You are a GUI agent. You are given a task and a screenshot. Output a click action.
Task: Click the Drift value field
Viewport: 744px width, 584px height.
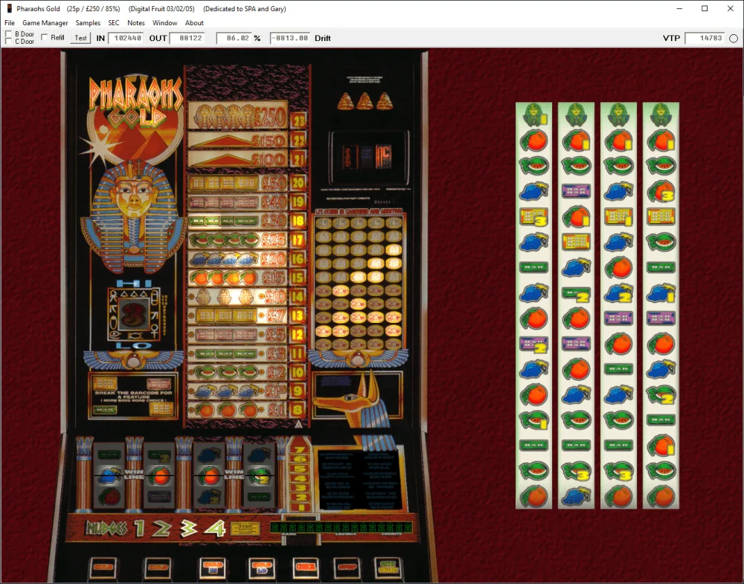pos(290,38)
